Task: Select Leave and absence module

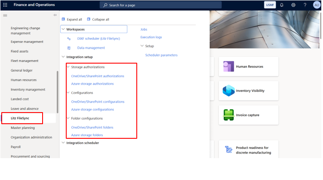Action: tap(25, 109)
